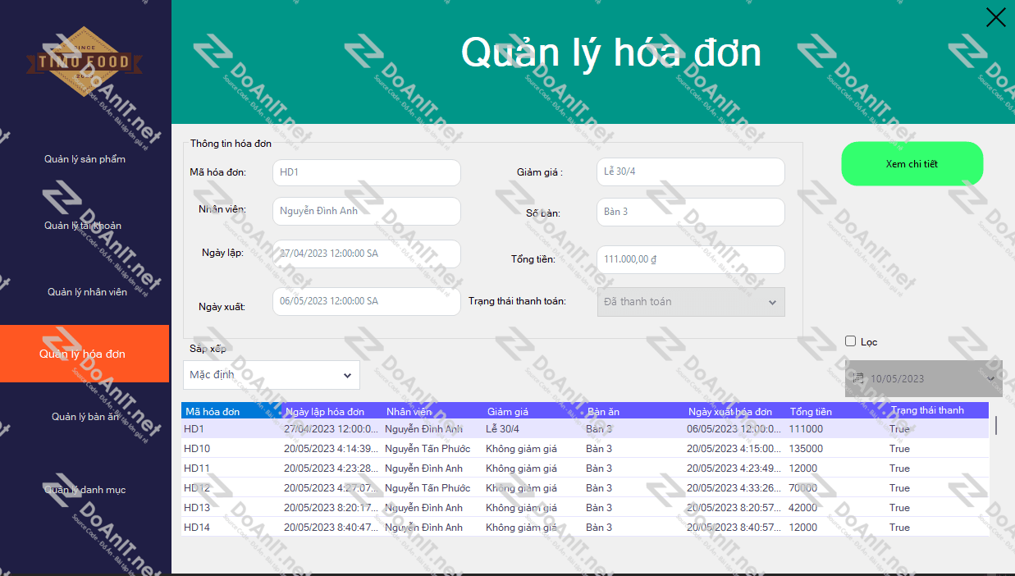This screenshot has height=576, width=1015.
Task: Click the Tổng tiền text field
Action: pos(690,259)
